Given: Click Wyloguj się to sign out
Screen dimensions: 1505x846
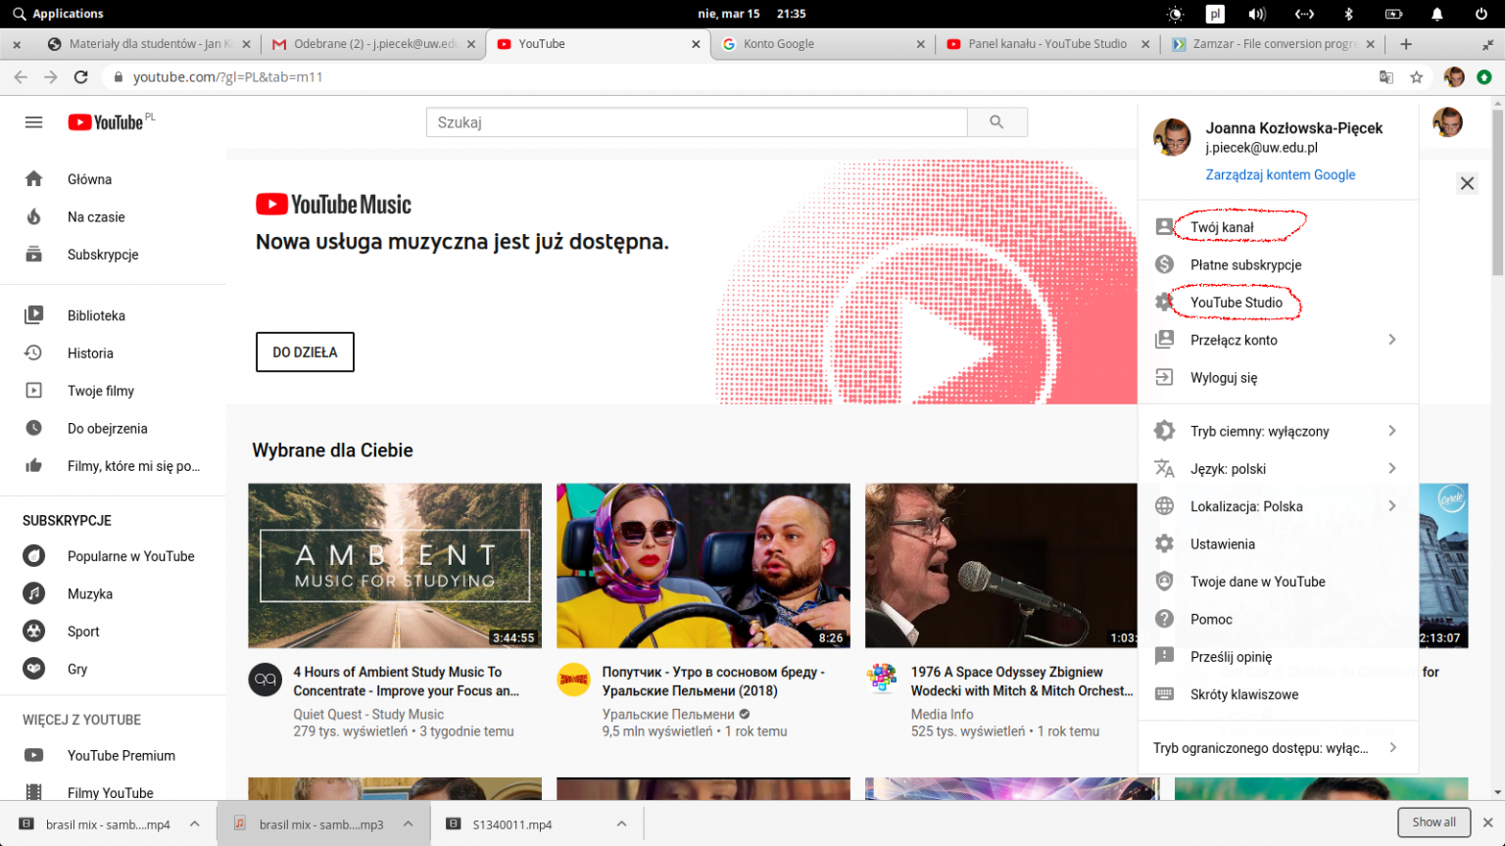Looking at the screenshot, I should pos(1279,378).
